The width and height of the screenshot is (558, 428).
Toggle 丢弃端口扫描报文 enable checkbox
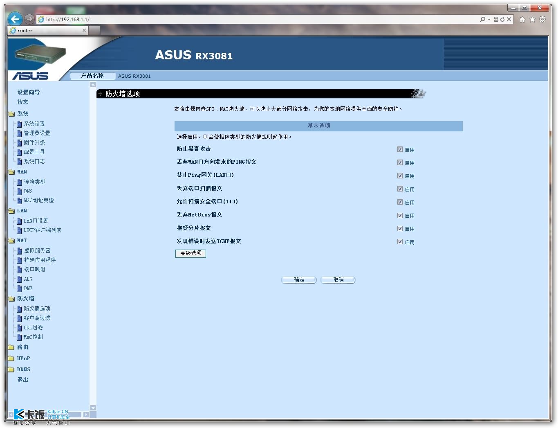pyautogui.click(x=400, y=189)
